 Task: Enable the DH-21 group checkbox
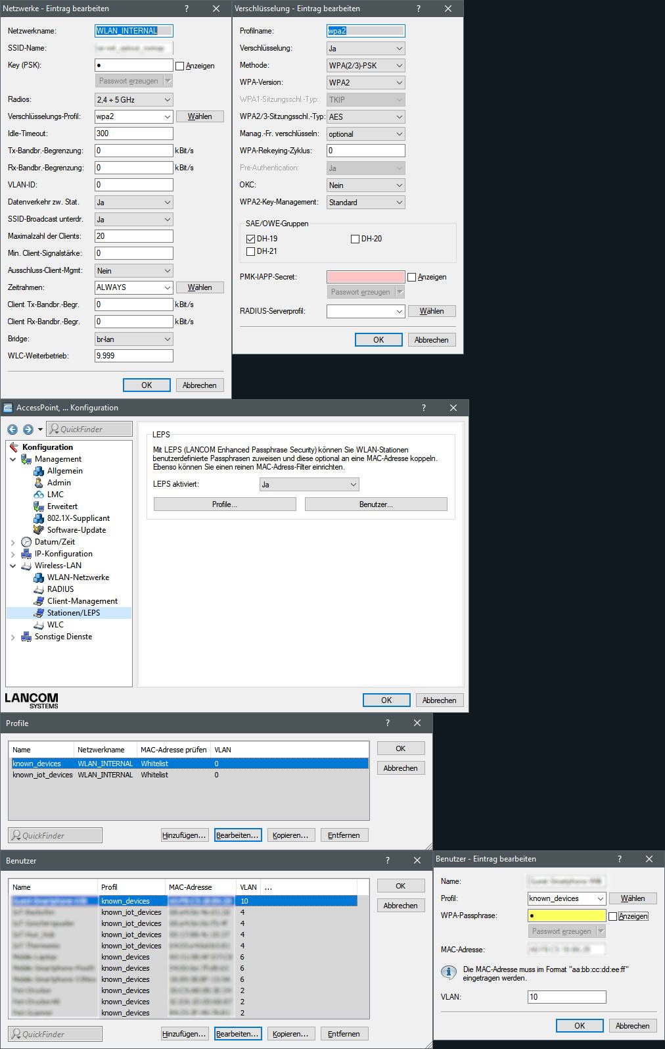click(x=250, y=251)
